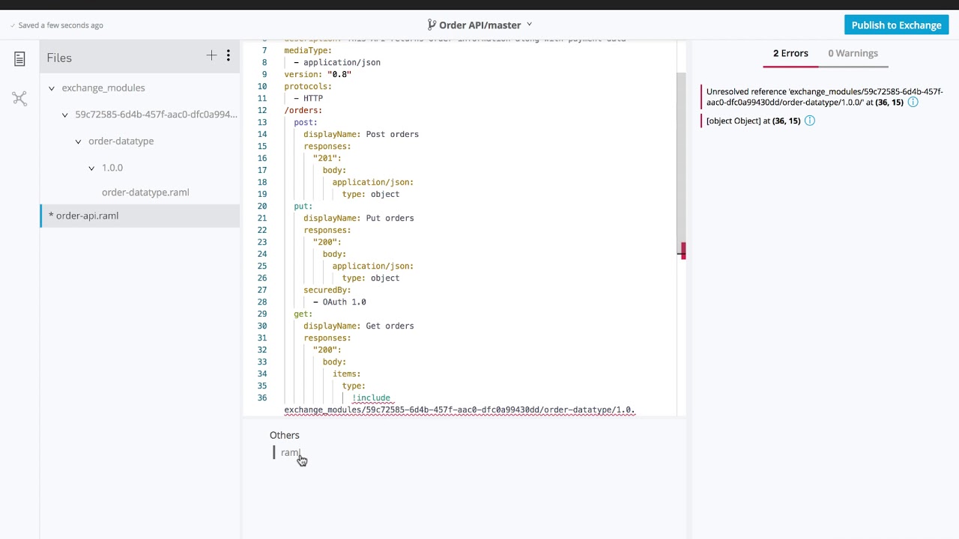Viewport: 959px width, 539px height.
Task: Click 'put:' method on line 20
Action: point(303,206)
